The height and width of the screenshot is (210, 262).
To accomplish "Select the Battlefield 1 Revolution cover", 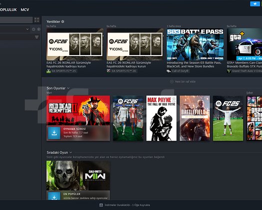I will pyautogui.click(x=195, y=118).
